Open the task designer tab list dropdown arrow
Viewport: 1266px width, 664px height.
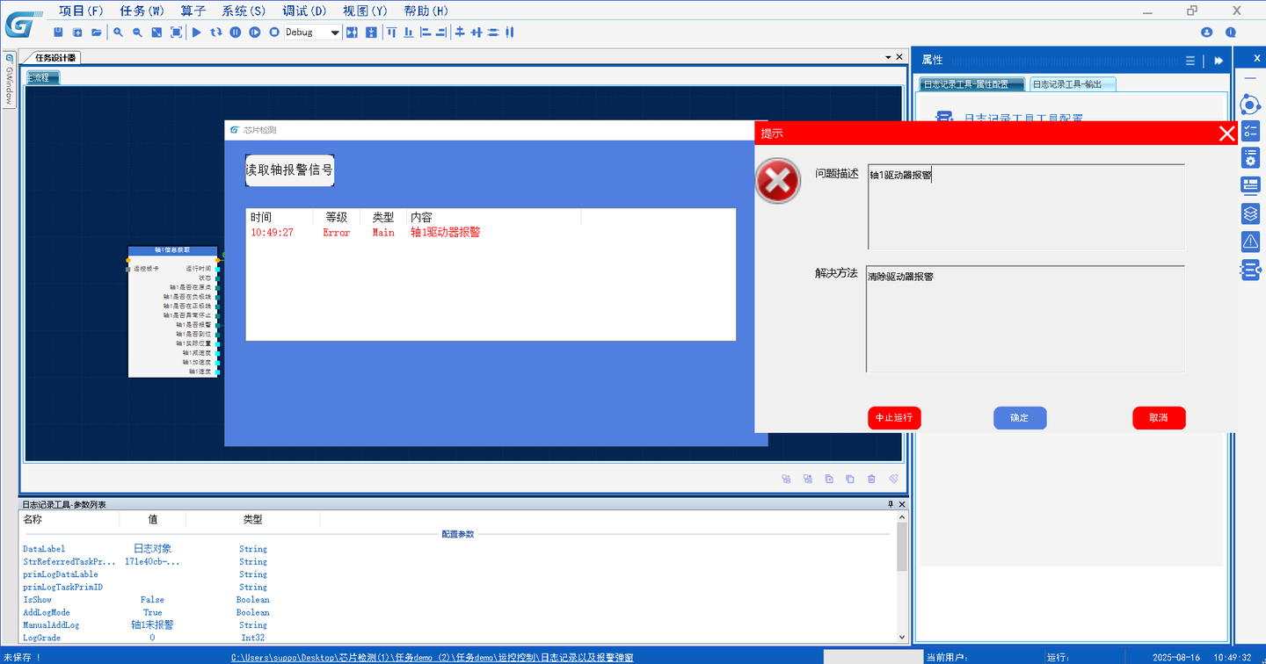point(888,57)
